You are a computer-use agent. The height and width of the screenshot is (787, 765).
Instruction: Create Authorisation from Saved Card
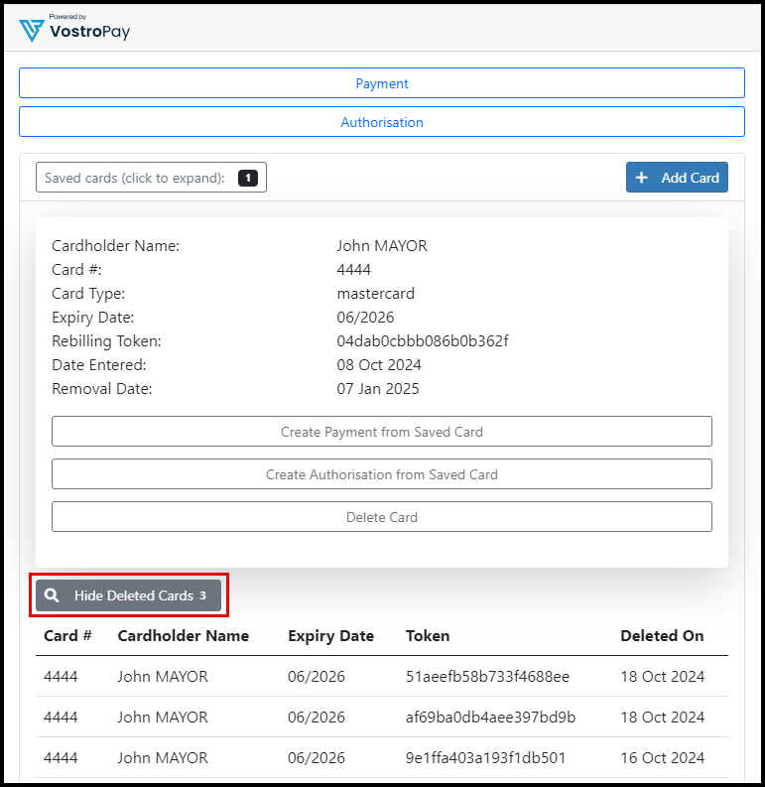coord(382,474)
